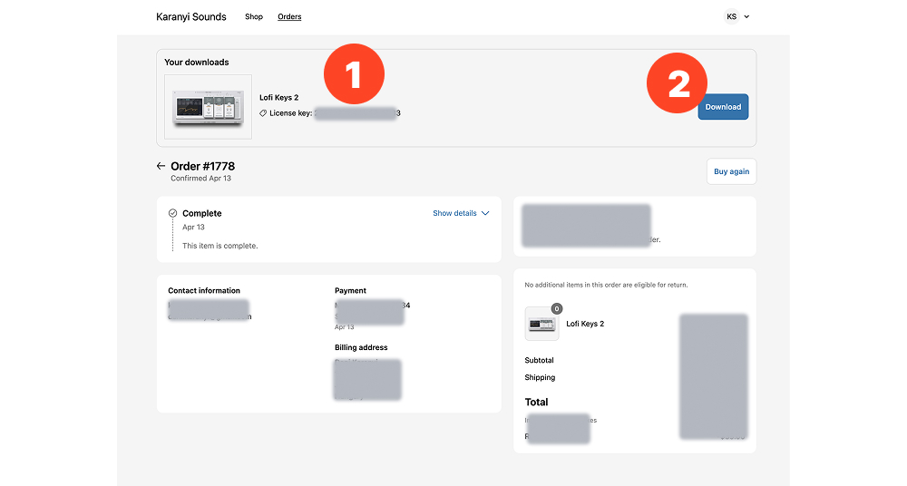Screen dimensions: 907x486
Task: Open the KS account avatar
Action: 731,17
